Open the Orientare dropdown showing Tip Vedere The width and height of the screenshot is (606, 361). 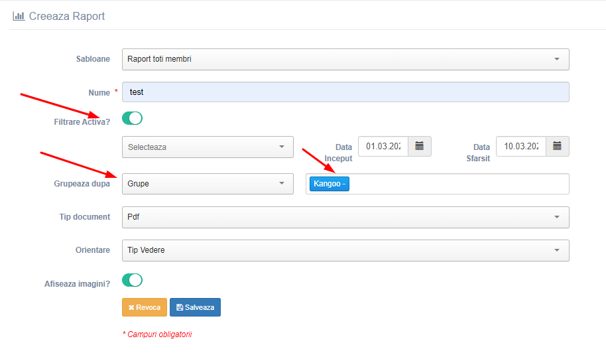345,250
